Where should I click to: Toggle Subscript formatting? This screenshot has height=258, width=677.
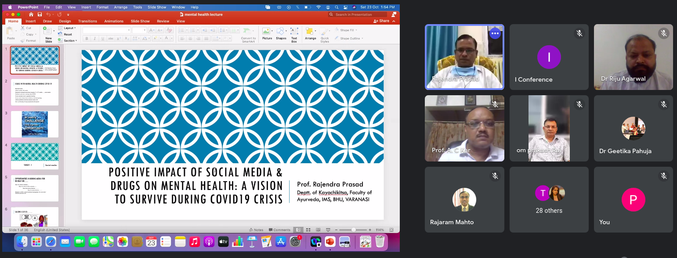[x=127, y=39]
